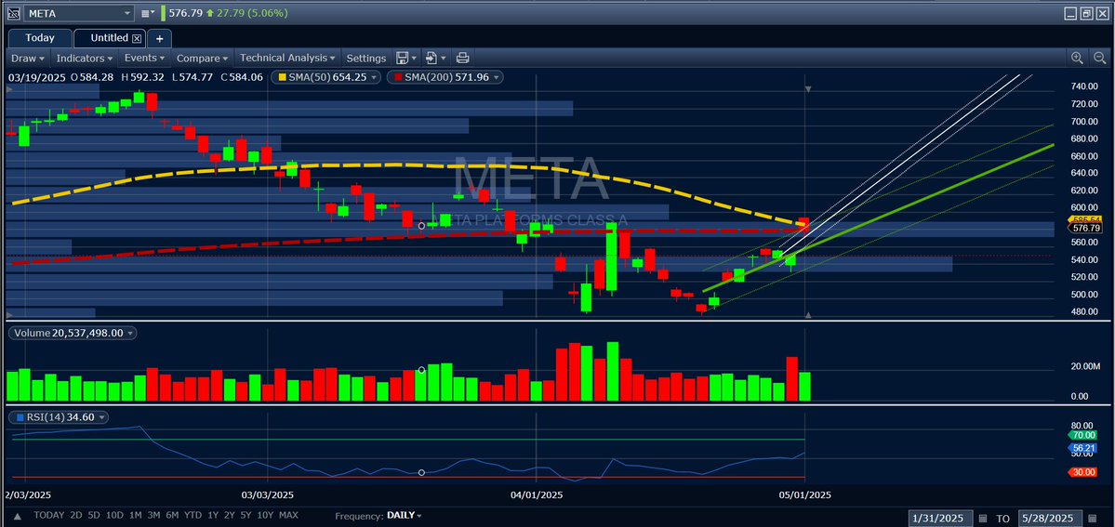The image size is (1115, 527).
Task: Open the META symbol combo box
Action: 79,13
